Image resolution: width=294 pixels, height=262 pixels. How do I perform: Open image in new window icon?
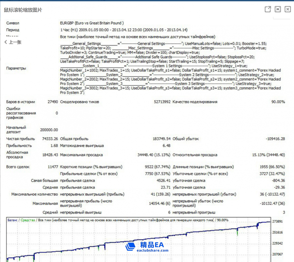click(268, 10)
